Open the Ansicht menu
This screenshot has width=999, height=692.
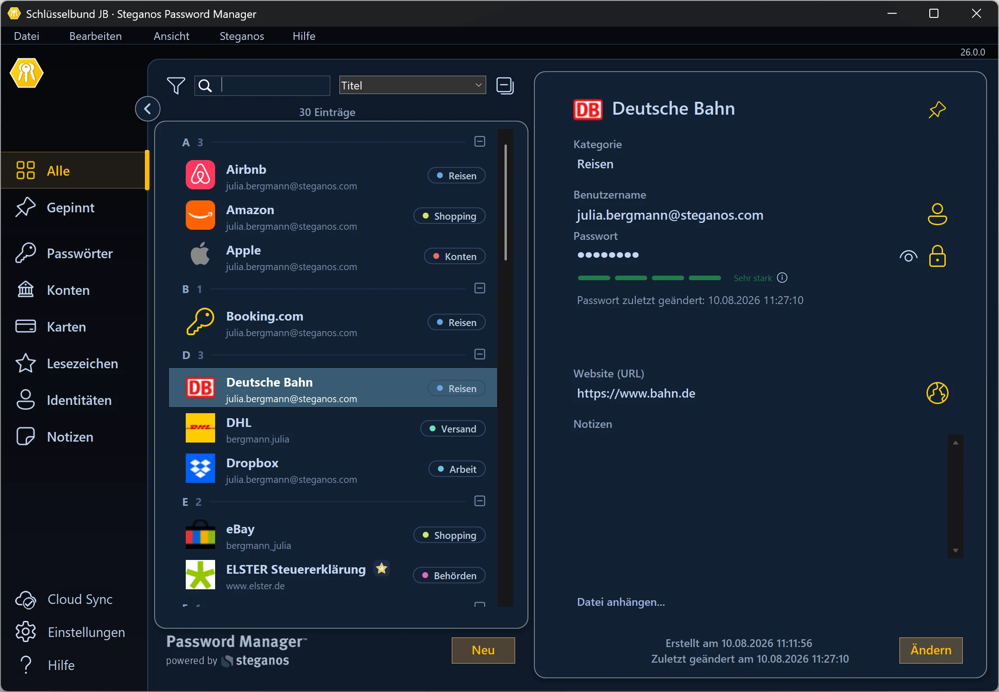point(172,36)
